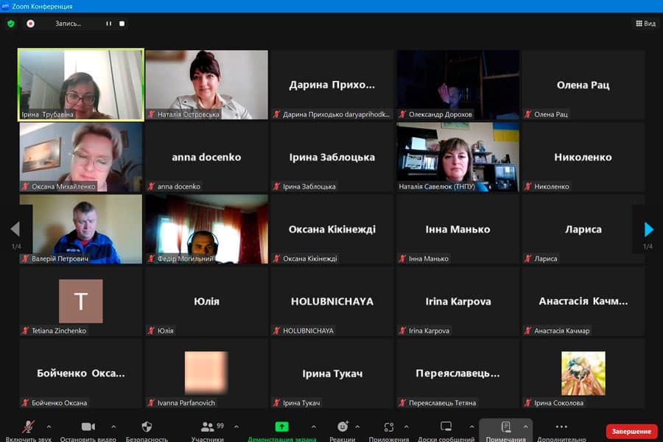The image size is (663, 442).
Task: Click muted mic icon beside Оксана Кікінежді label
Action: pyautogui.click(x=276, y=259)
